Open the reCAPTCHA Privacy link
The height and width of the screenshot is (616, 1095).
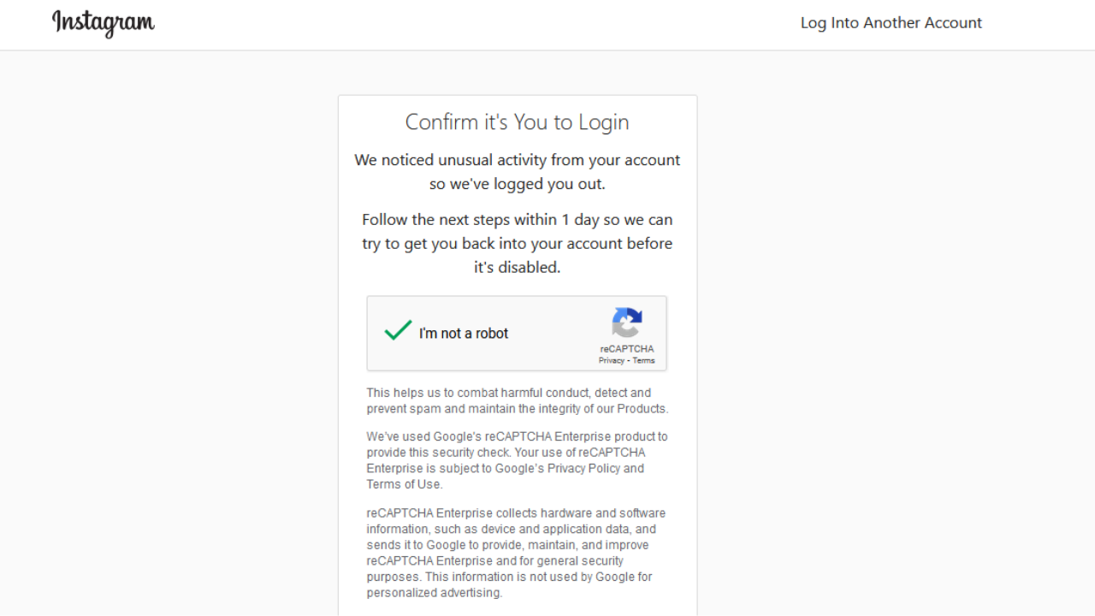(x=612, y=360)
